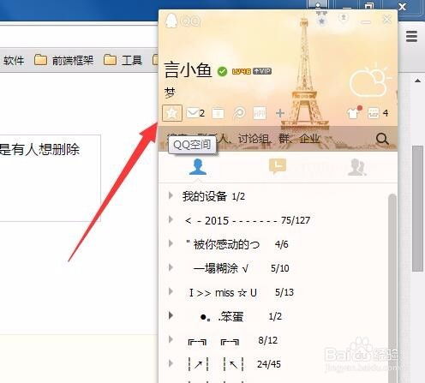Open the 工具 bookmark folder

123,60
